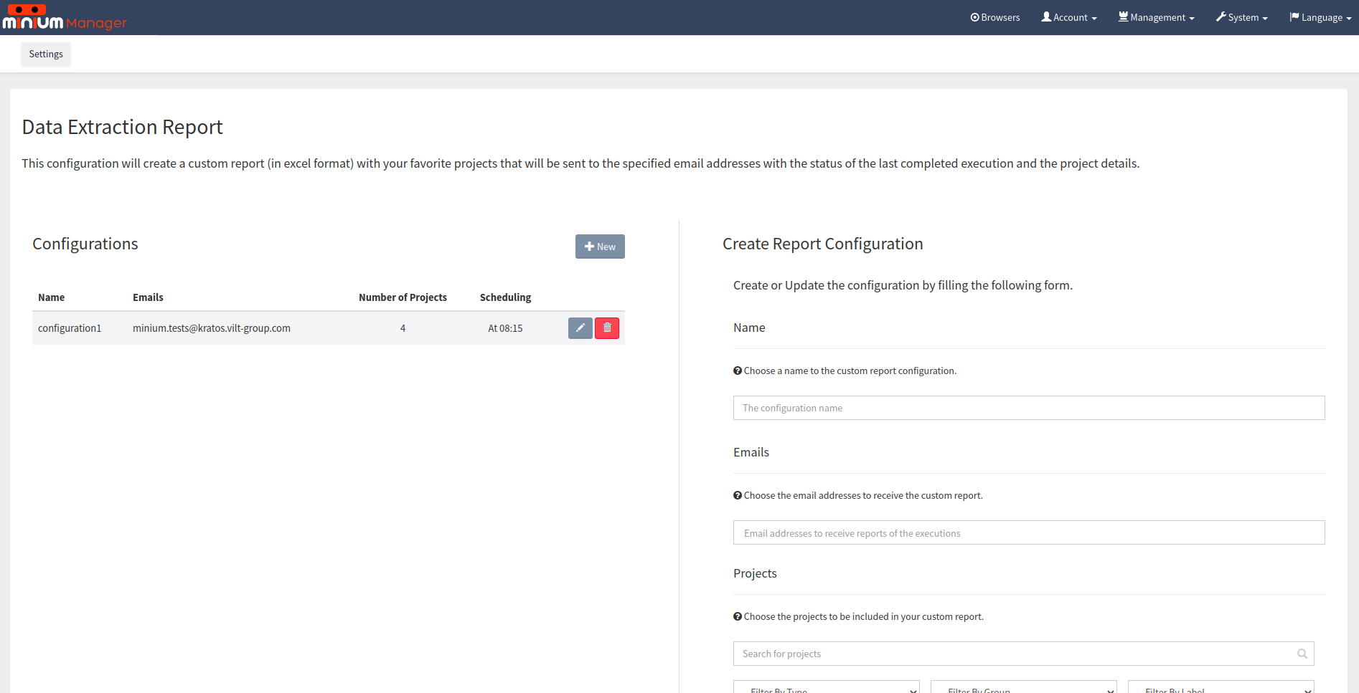1359x693 pixels.
Task: Click the search magnifier icon in projects field
Action: [1302, 654]
